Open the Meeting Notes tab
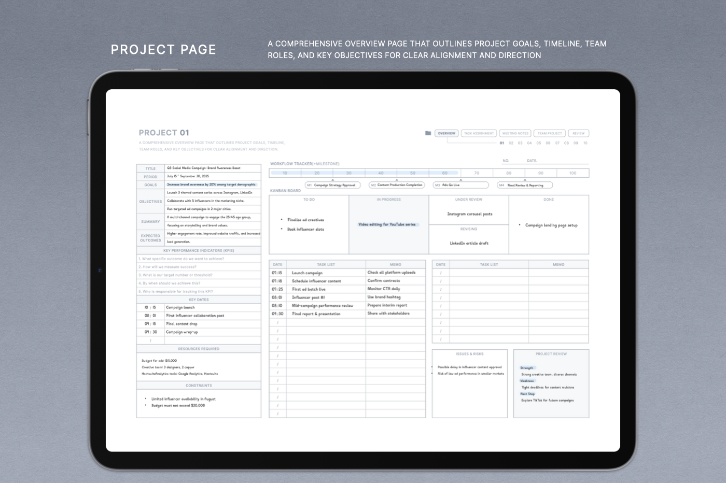 tap(515, 133)
